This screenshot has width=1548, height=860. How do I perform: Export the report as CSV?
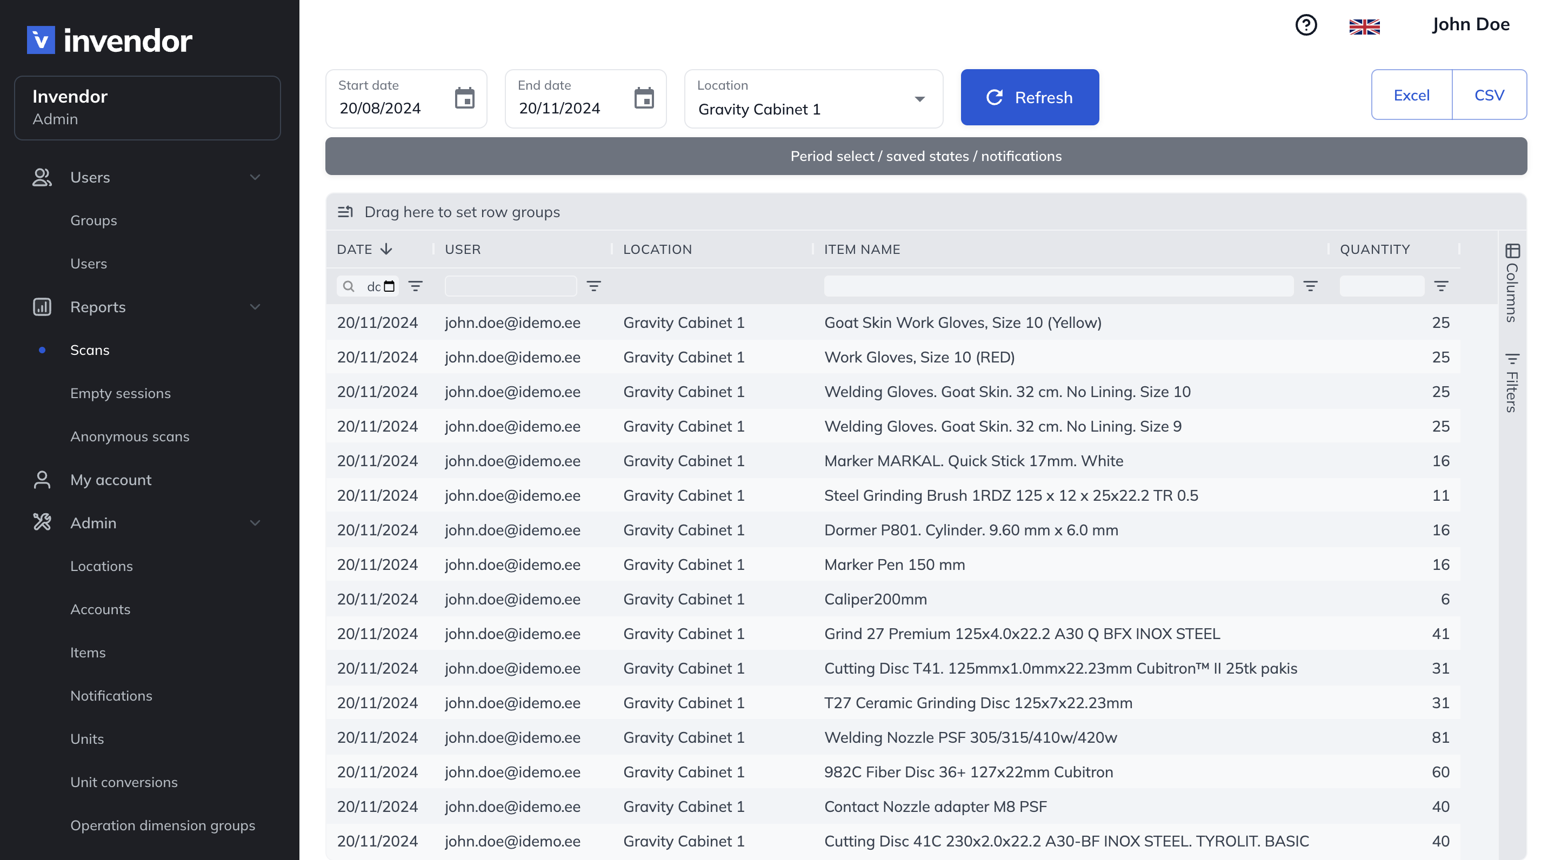pyautogui.click(x=1489, y=95)
